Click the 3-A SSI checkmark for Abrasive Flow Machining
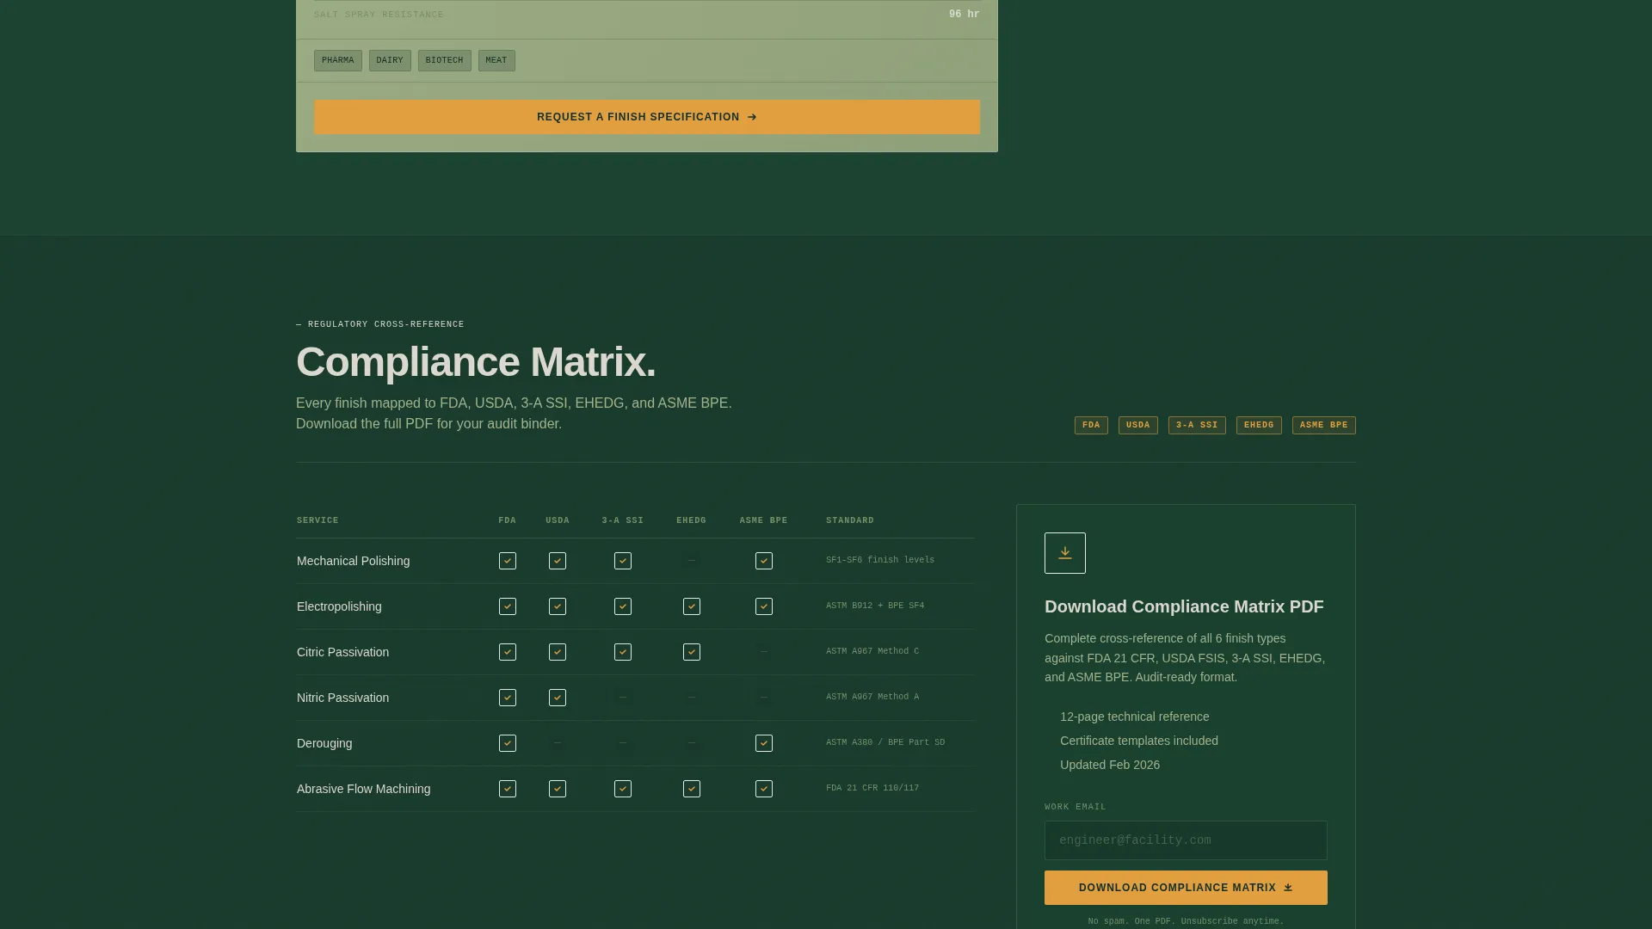Screen dimensions: 1652x929 coord(623,789)
